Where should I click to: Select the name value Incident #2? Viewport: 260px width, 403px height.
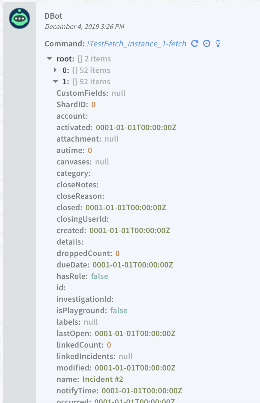click(103, 379)
